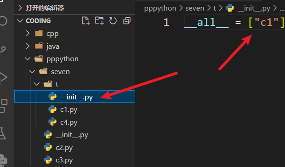Screen dimensions: 285x167
Task: Open the Testing flask icon in activity bar
Action: click(3, 133)
